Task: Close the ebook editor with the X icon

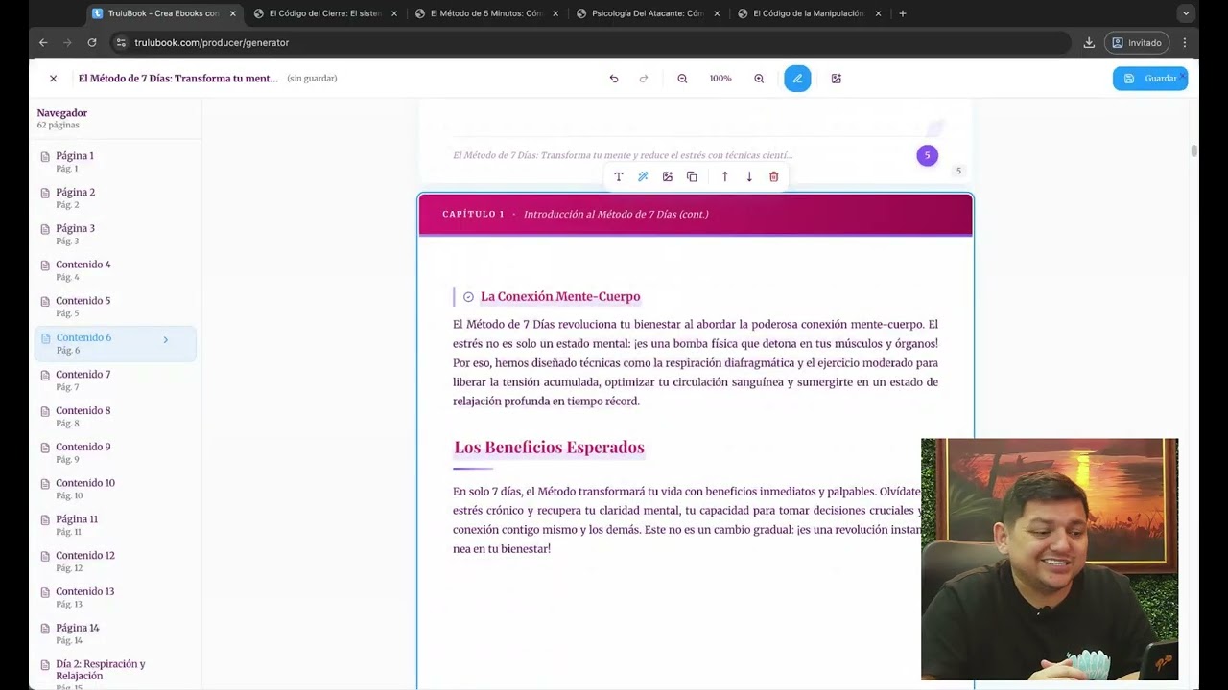Action: click(53, 79)
